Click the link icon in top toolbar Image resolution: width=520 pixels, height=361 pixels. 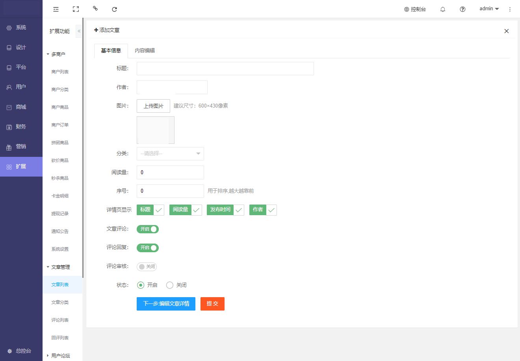coord(95,8)
